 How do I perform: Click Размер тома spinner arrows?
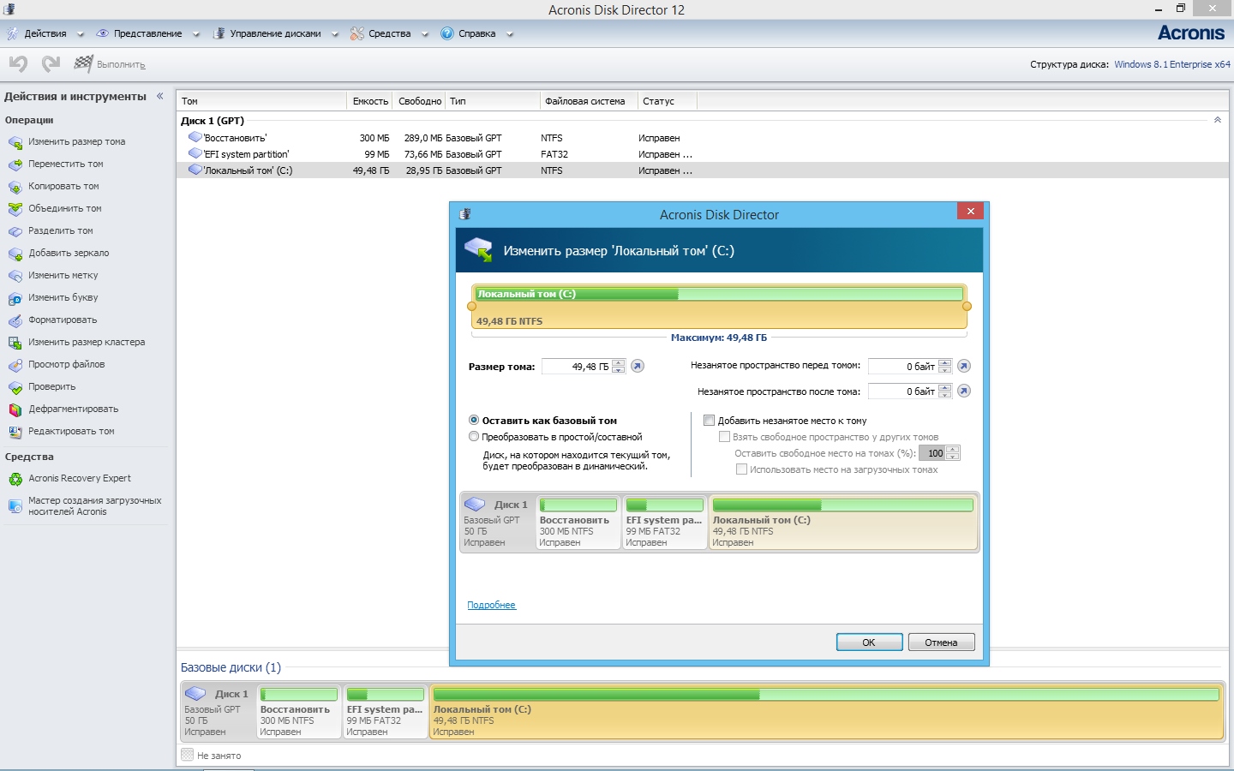pyautogui.click(x=619, y=366)
